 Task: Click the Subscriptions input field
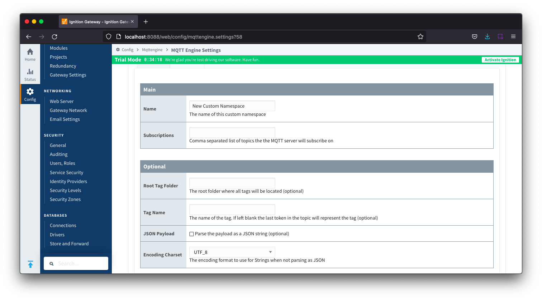(x=232, y=132)
